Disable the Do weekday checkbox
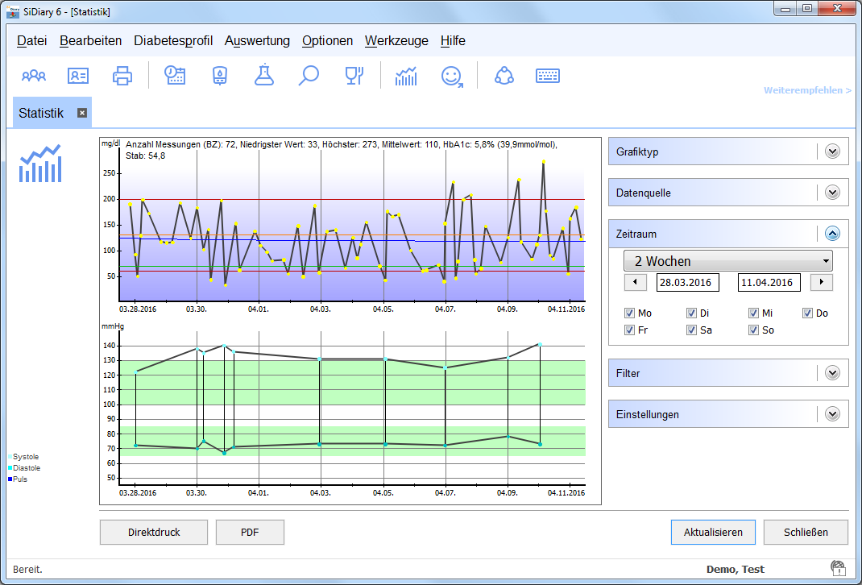Screen dimensions: 862x585 point(807,313)
